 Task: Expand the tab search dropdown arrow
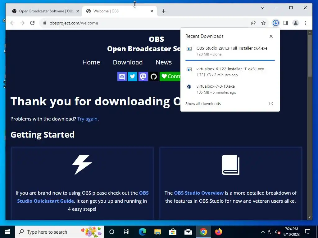click(x=262, y=8)
